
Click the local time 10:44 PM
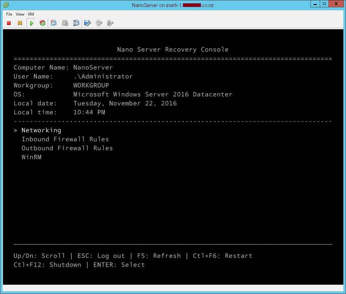[89, 112]
